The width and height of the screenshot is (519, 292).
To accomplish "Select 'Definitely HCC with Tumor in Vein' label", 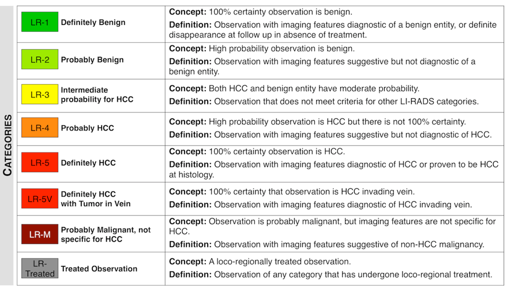I will pyautogui.click(x=96, y=199).
